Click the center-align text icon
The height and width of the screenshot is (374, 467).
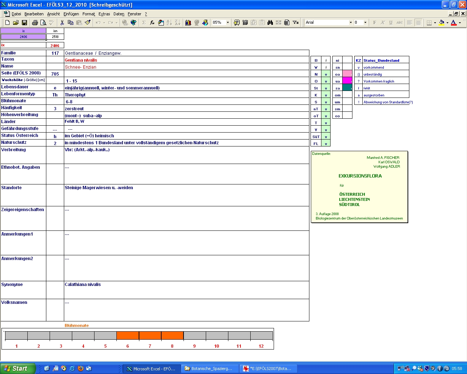[418, 23]
